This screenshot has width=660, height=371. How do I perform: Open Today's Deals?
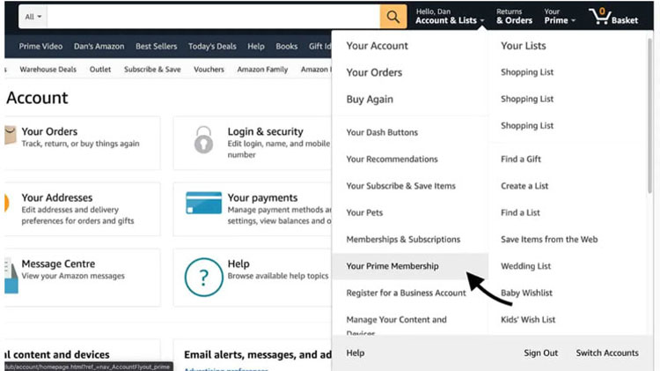point(212,47)
